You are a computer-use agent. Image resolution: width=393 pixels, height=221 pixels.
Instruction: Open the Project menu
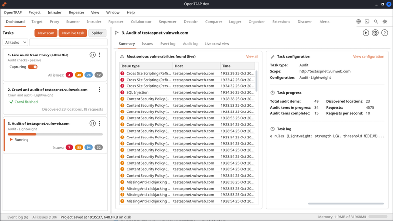coord(34,13)
